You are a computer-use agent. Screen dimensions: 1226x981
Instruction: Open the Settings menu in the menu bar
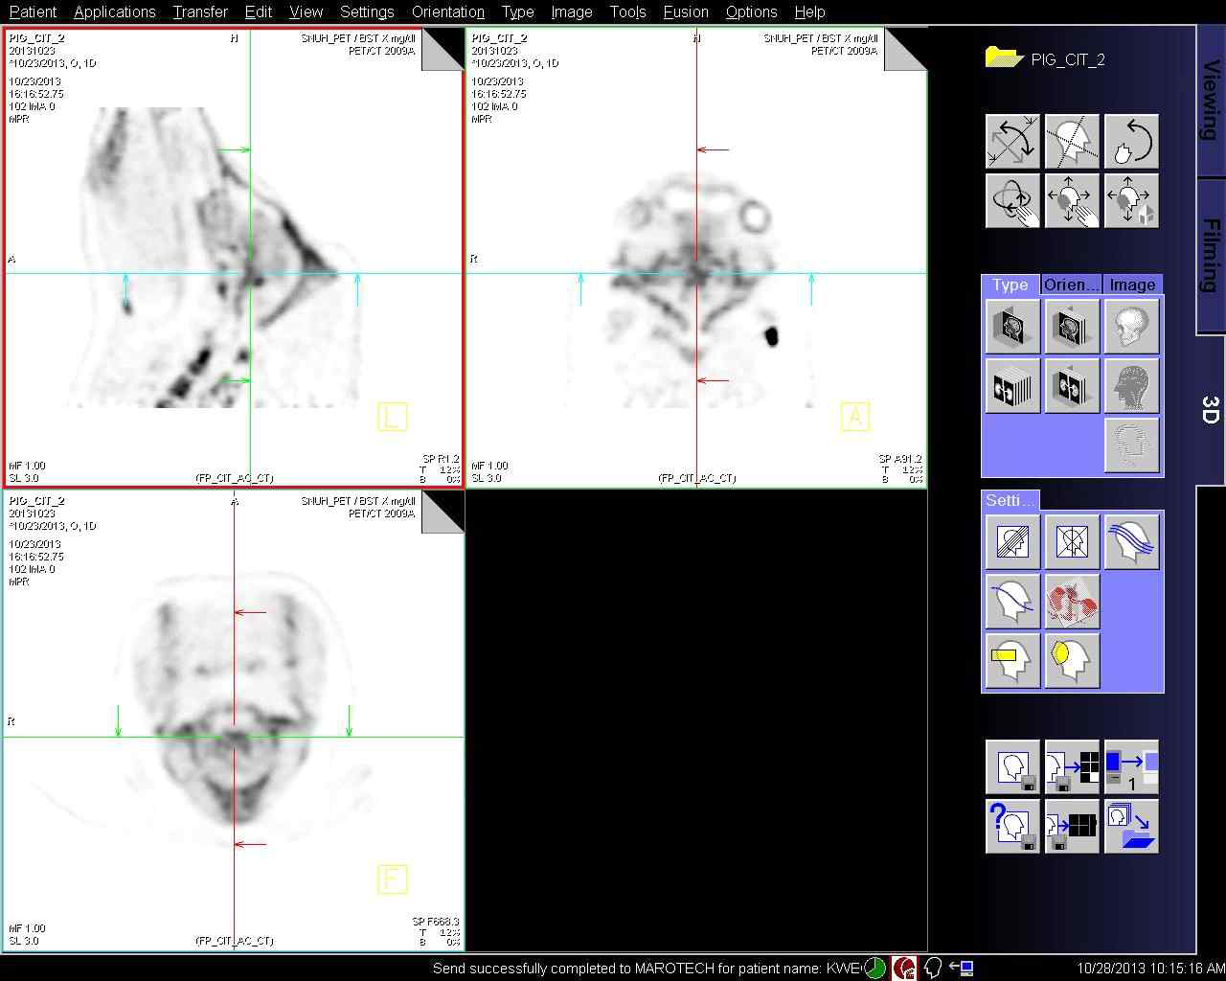(367, 11)
